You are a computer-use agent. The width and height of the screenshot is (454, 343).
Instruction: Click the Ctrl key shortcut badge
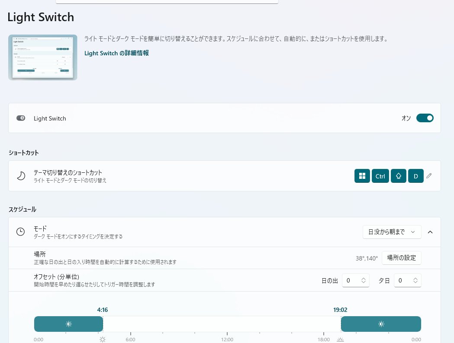click(380, 176)
